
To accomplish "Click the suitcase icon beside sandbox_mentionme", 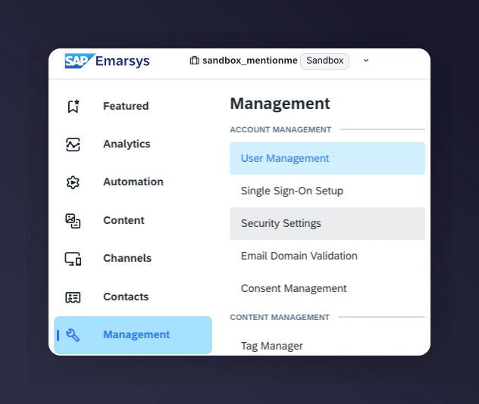I will pos(194,61).
